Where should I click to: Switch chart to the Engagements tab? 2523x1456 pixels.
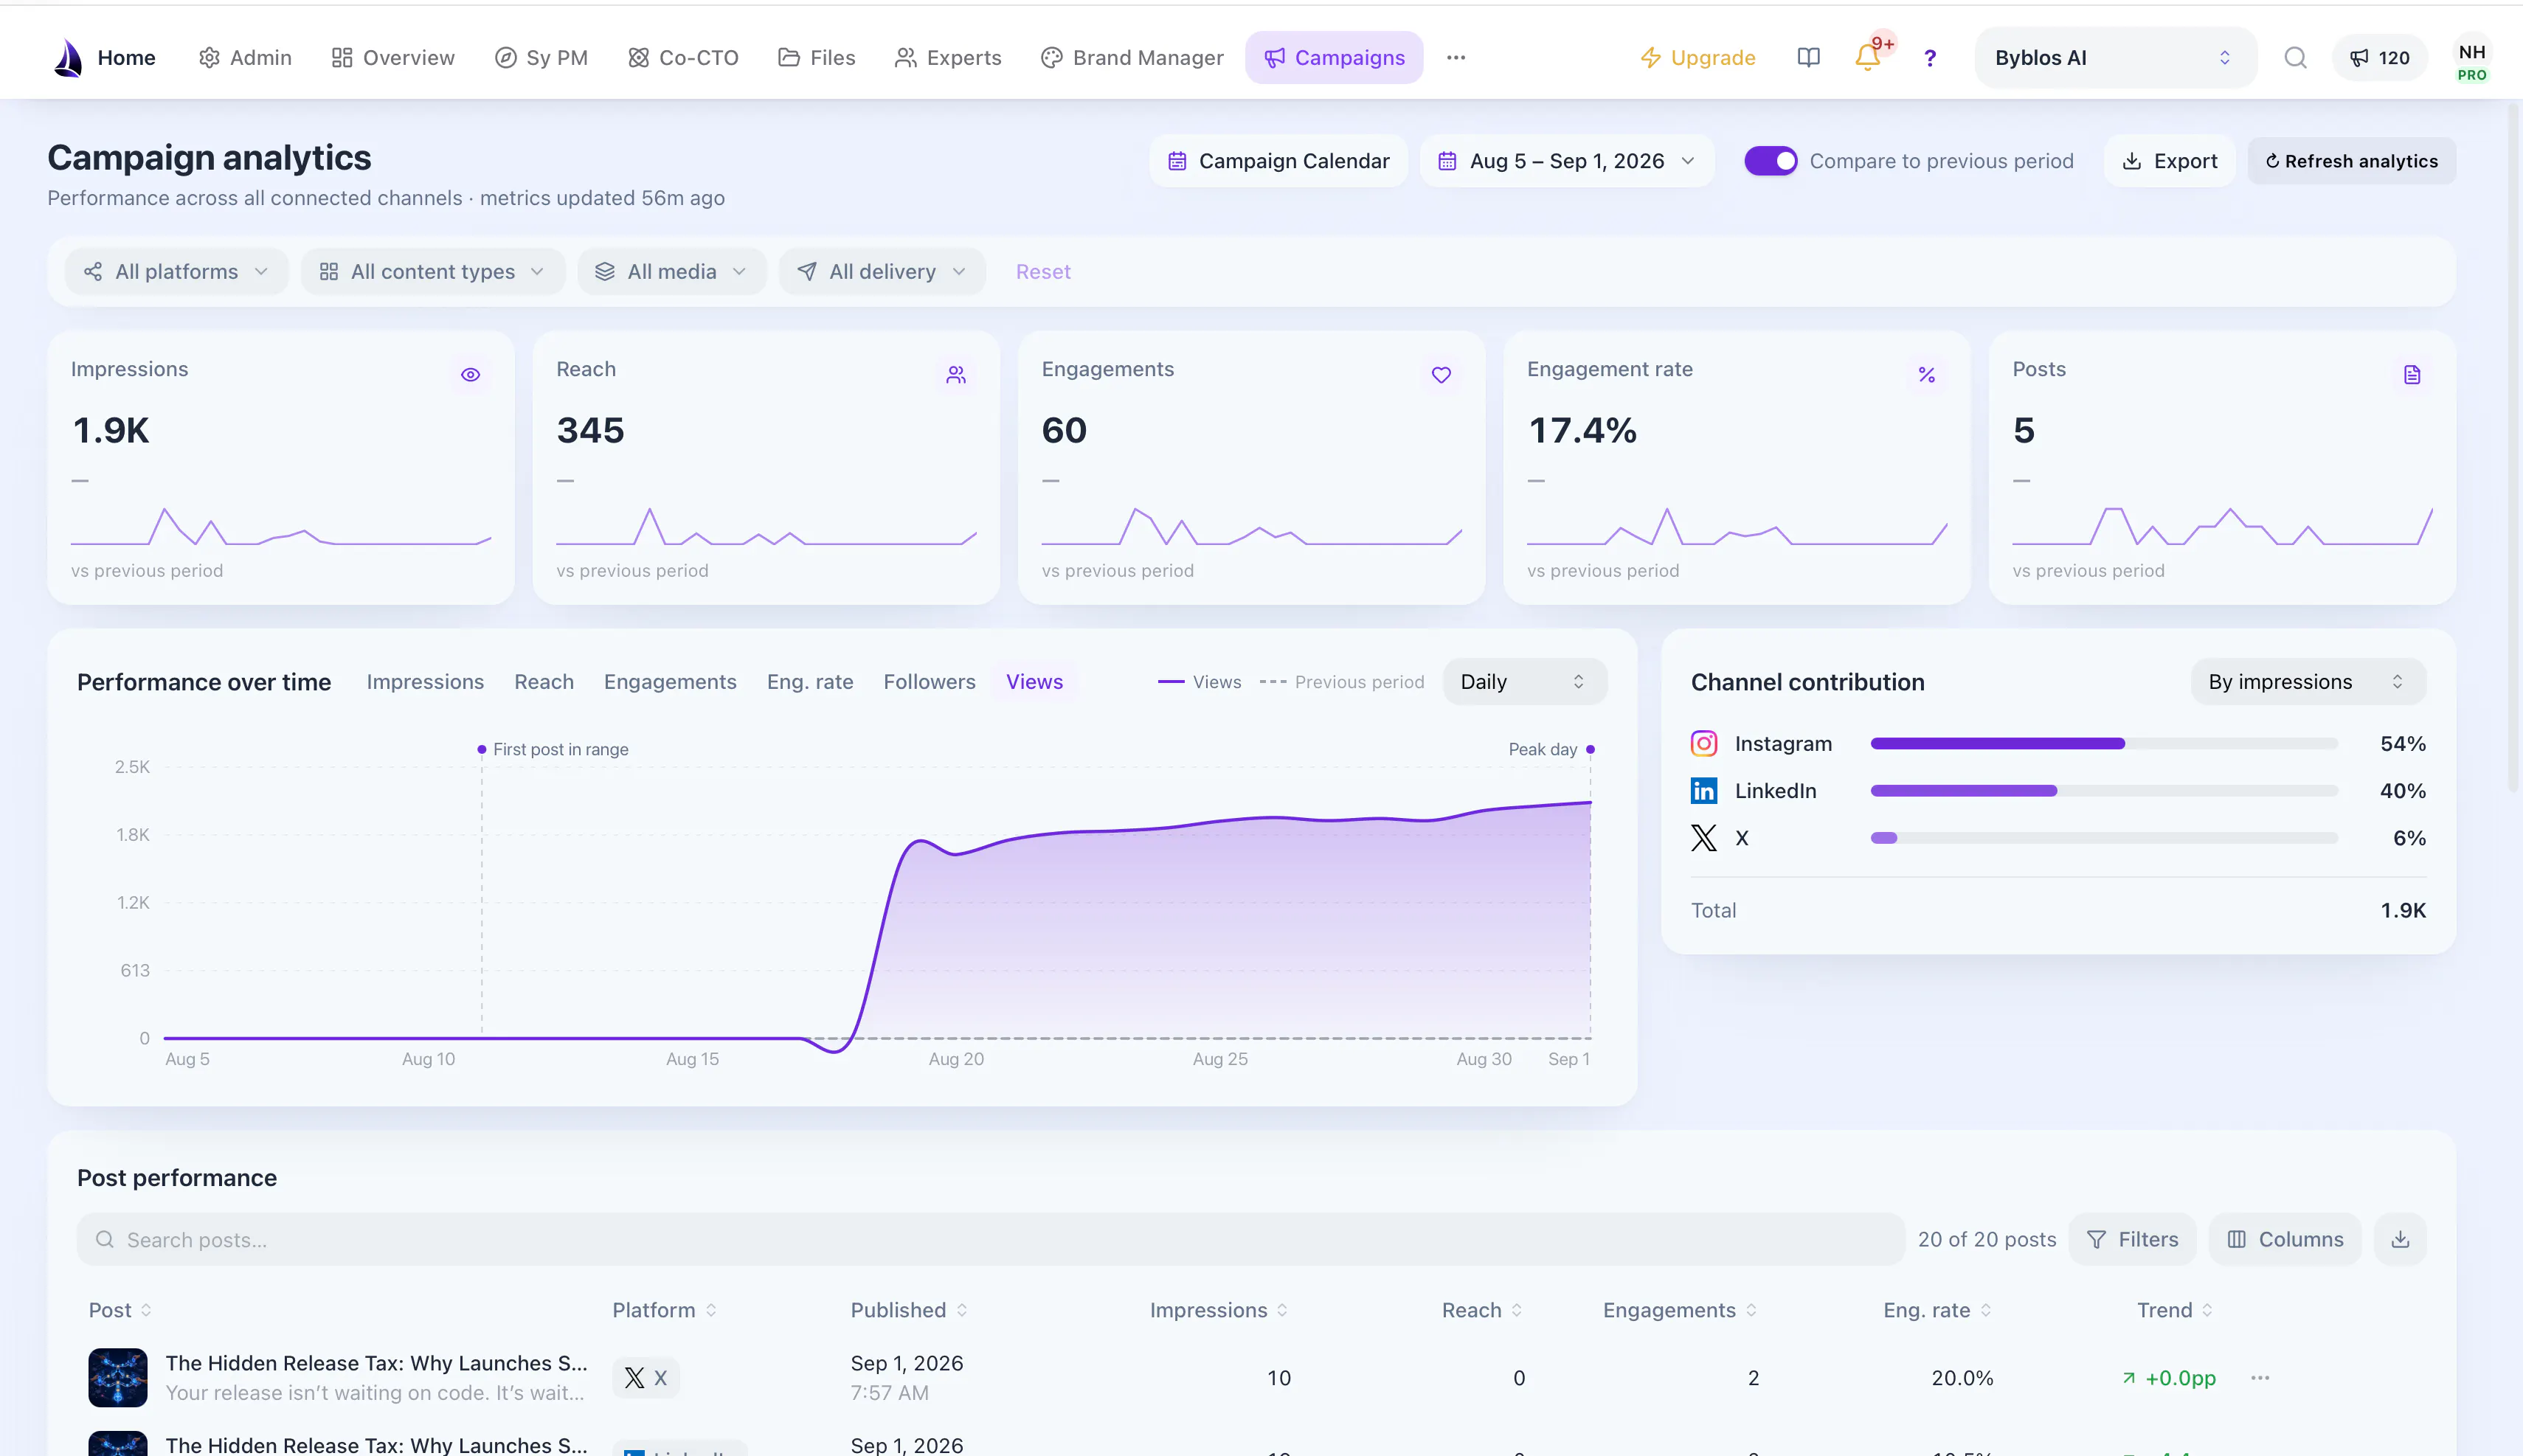click(670, 682)
